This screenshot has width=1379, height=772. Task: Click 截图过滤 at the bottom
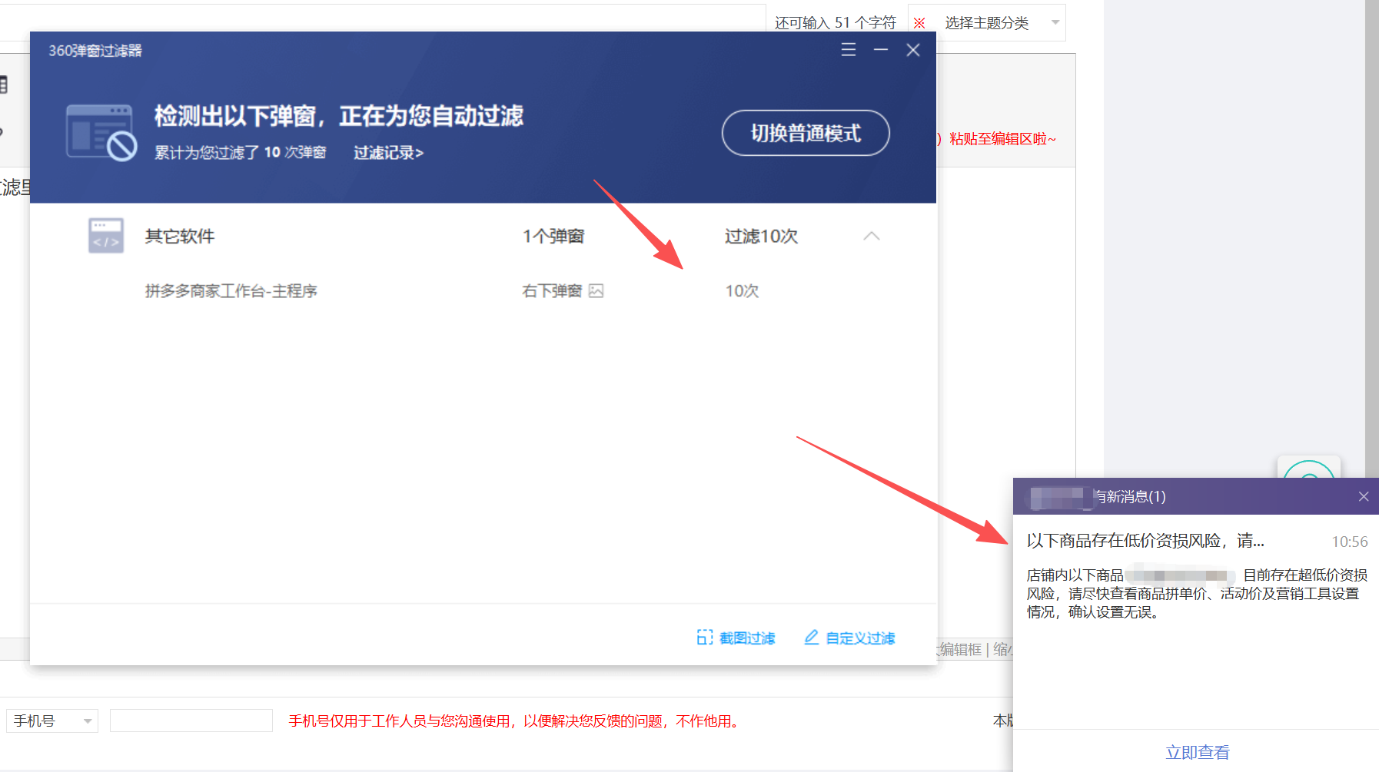pos(736,638)
